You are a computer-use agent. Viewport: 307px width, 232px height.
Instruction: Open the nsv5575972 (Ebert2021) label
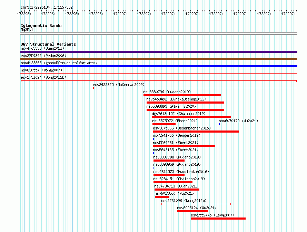[175, 121]
